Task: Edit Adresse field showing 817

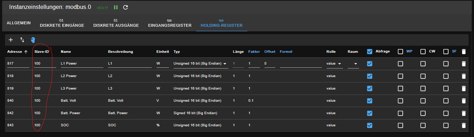Action: [x=18, y=64]
